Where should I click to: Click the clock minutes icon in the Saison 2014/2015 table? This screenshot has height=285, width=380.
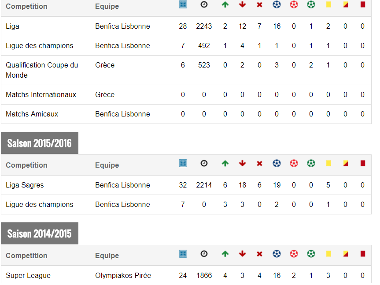(x=204, y=254)
